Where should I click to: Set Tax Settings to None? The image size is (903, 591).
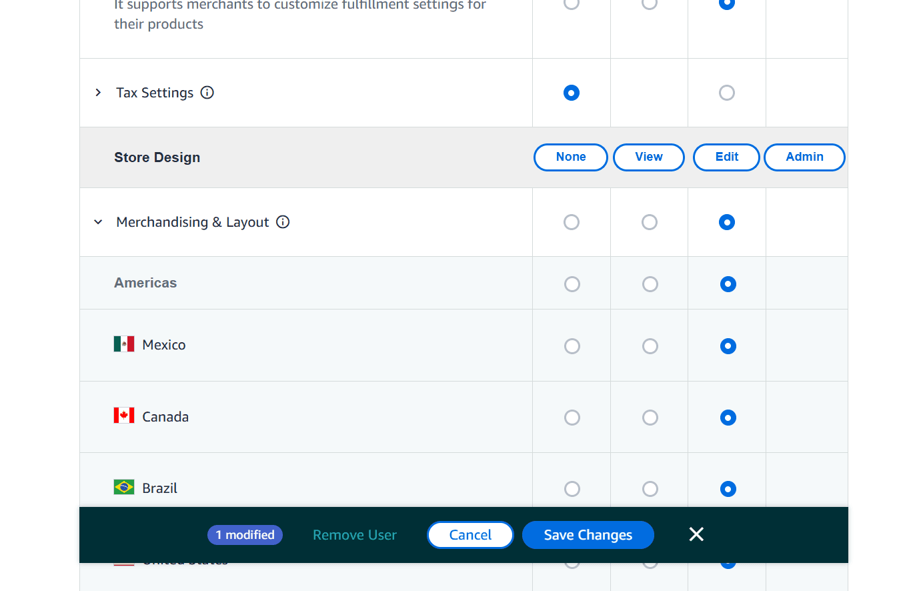[572, 93]
